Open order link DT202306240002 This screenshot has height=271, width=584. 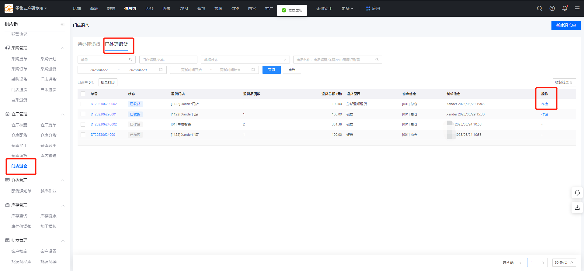click(x=104, y=124)
